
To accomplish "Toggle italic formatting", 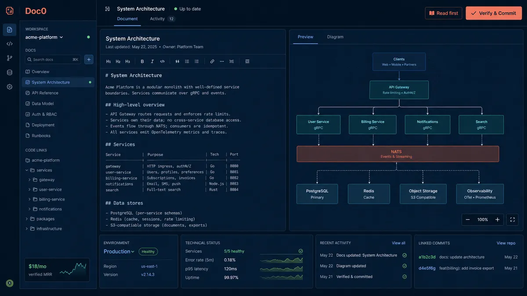I will pyautogui.click(x=152, y=61).
